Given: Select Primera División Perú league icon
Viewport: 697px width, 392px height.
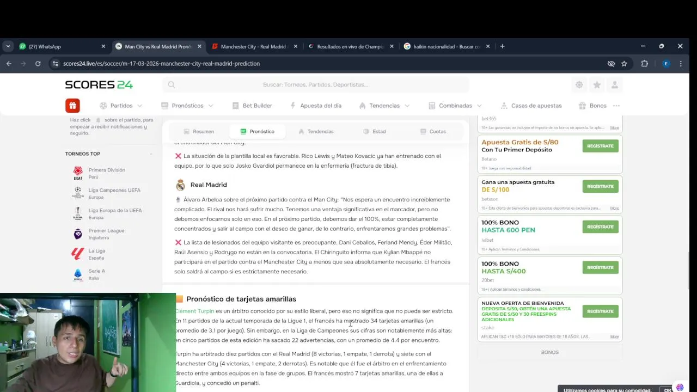Looking at the screenshot, I should 78,173.
